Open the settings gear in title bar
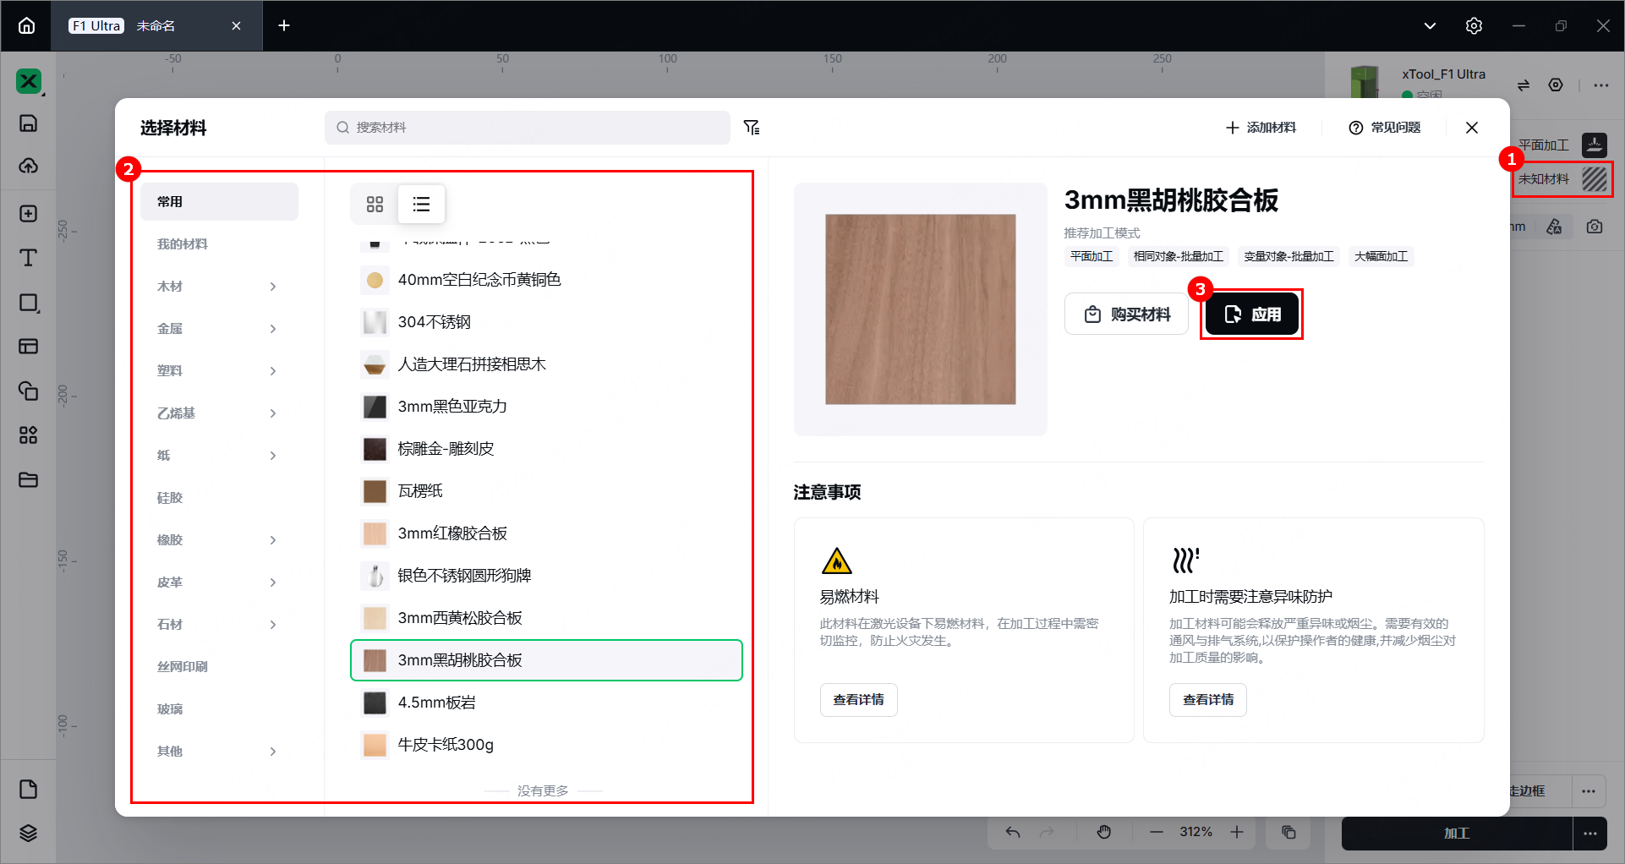This screenshot has height=864, width=1625. pos(1474,26)
